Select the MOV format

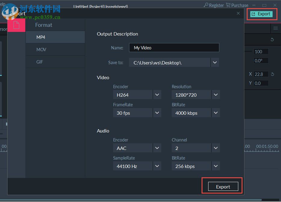pyautogui.click(x=55, y=49)
